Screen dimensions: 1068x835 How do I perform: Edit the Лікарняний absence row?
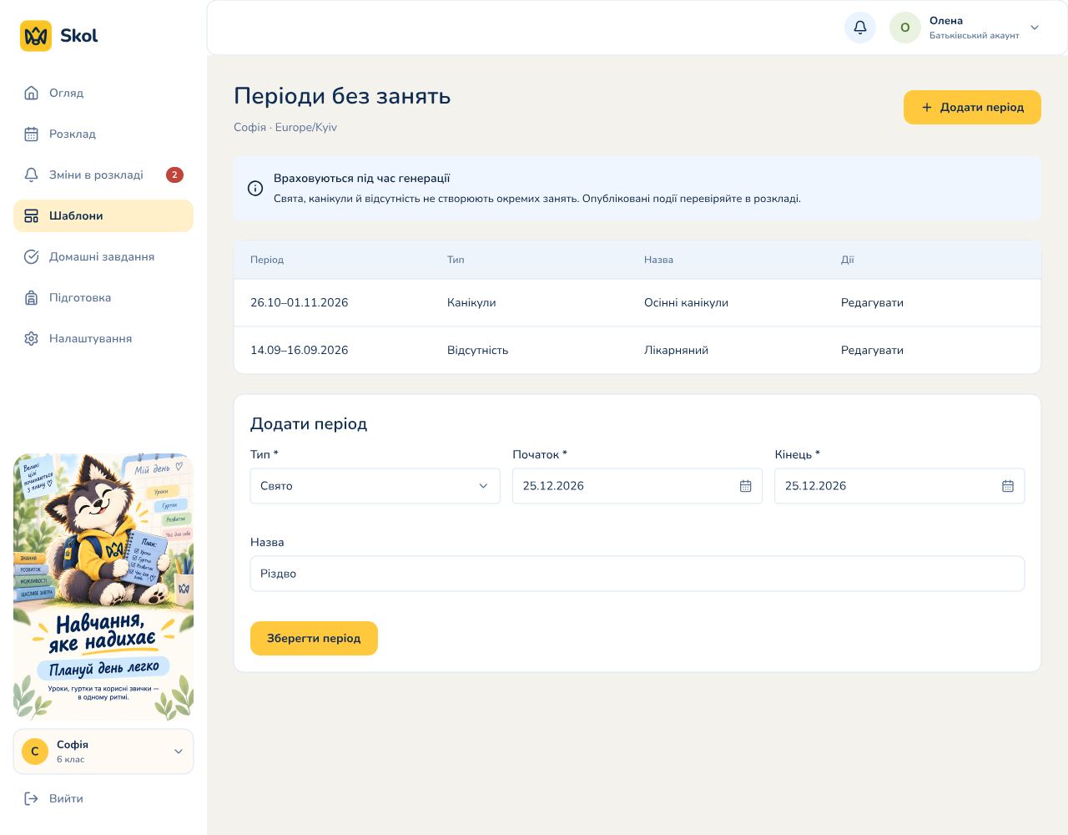click(x=872, y=350)
